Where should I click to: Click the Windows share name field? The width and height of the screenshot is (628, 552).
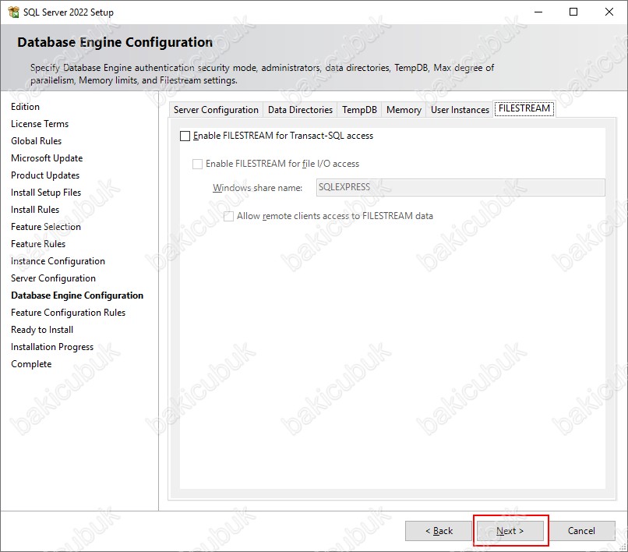460,187
